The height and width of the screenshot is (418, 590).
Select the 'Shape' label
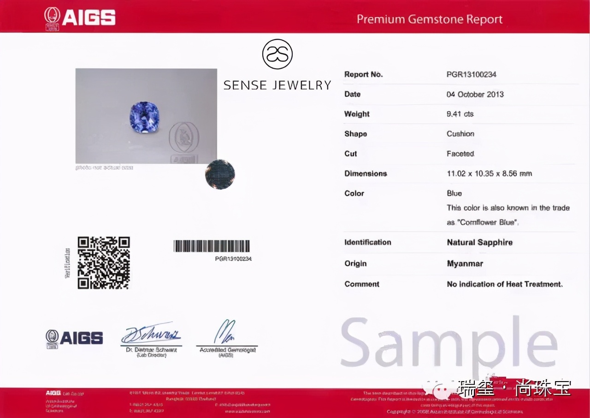356,134
